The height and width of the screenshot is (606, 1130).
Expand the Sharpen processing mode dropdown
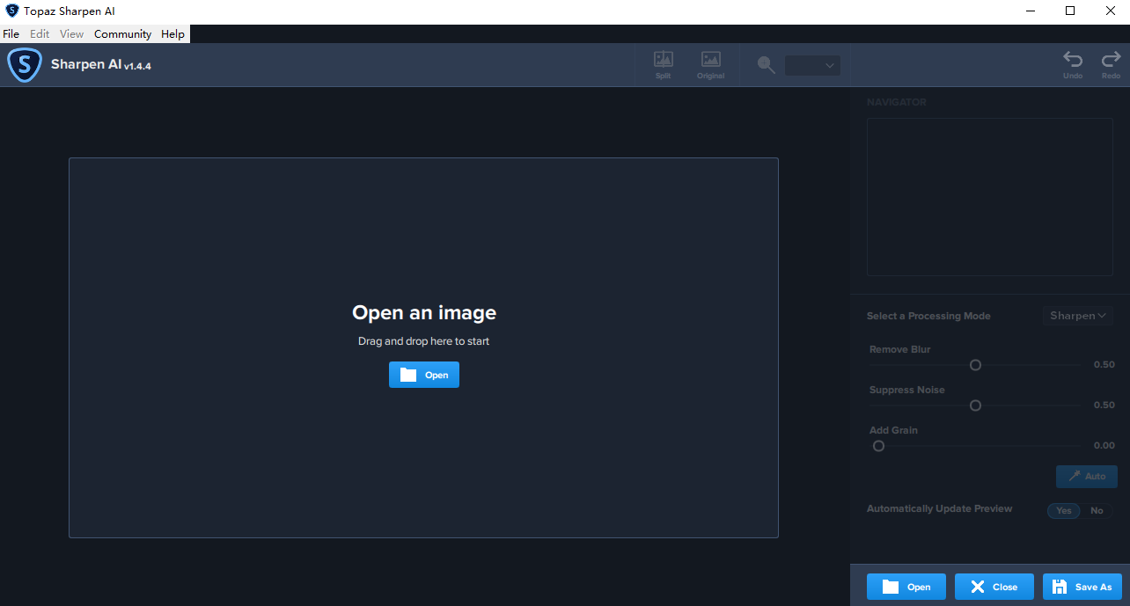[1078, 316]
